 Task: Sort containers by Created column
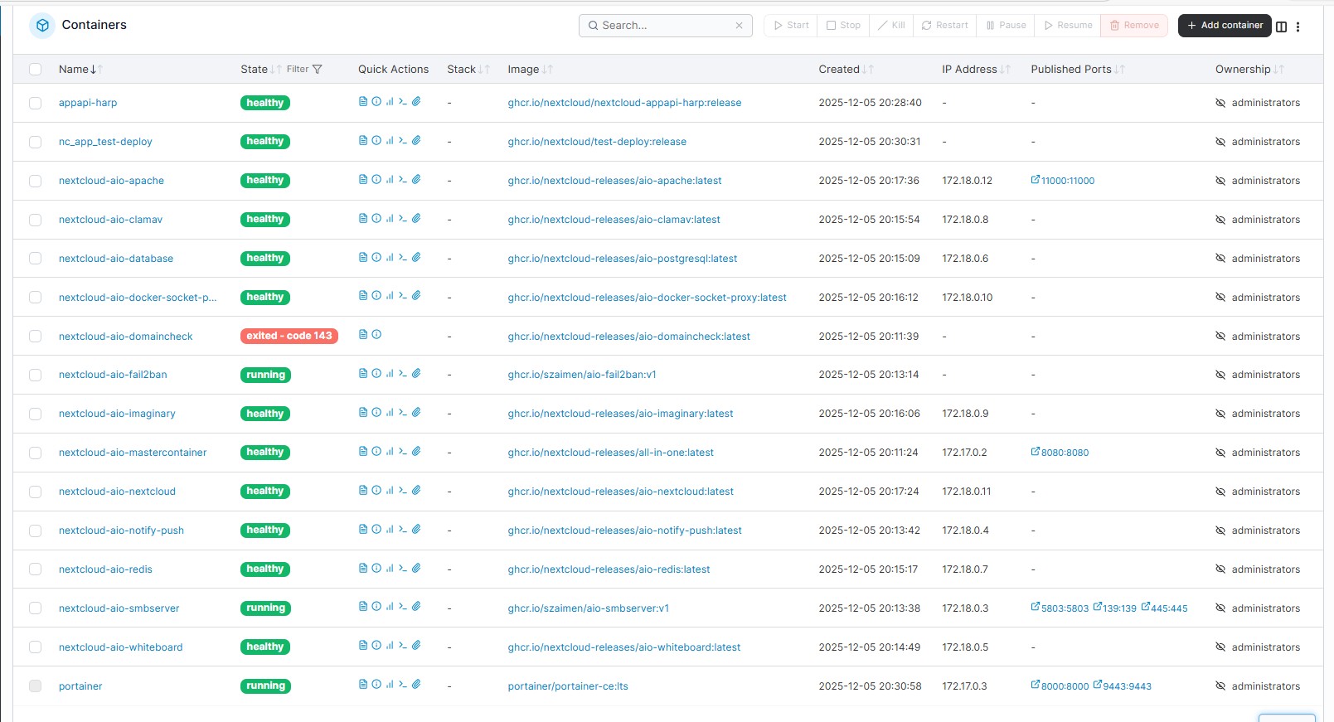(839, 70)
